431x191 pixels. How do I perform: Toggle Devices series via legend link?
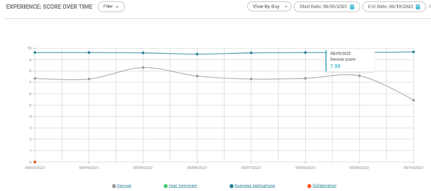124,186
